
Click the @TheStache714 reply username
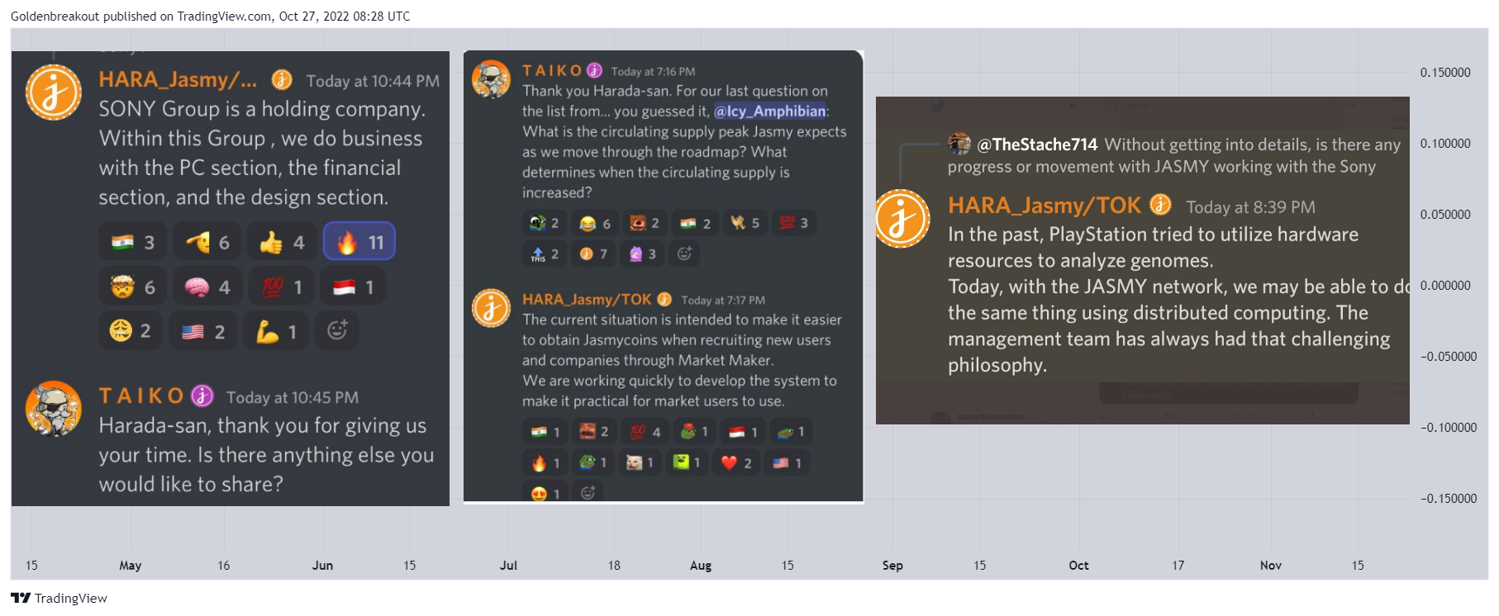[x=1037, y=145]
